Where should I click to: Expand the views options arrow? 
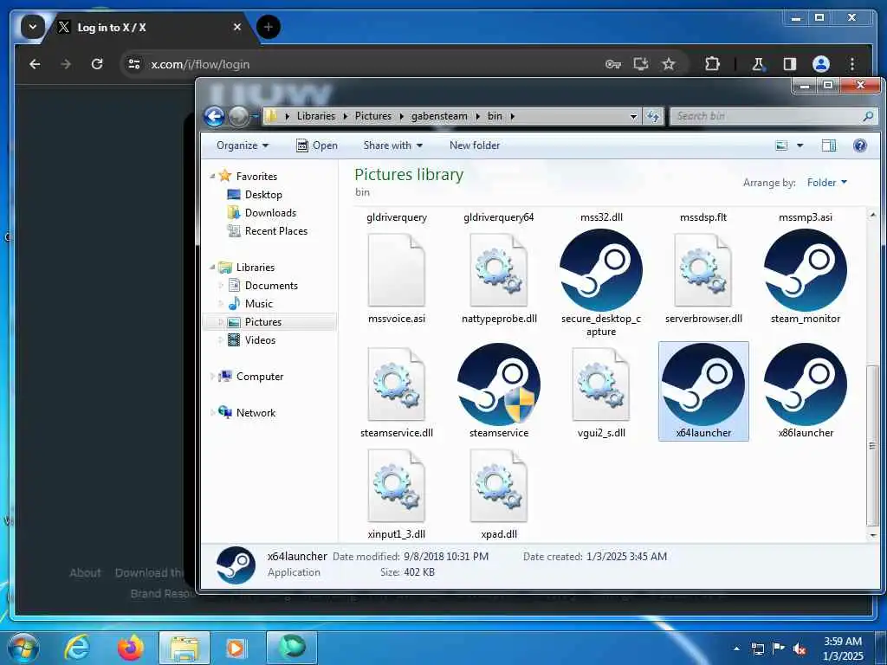[x=800, y=145]
